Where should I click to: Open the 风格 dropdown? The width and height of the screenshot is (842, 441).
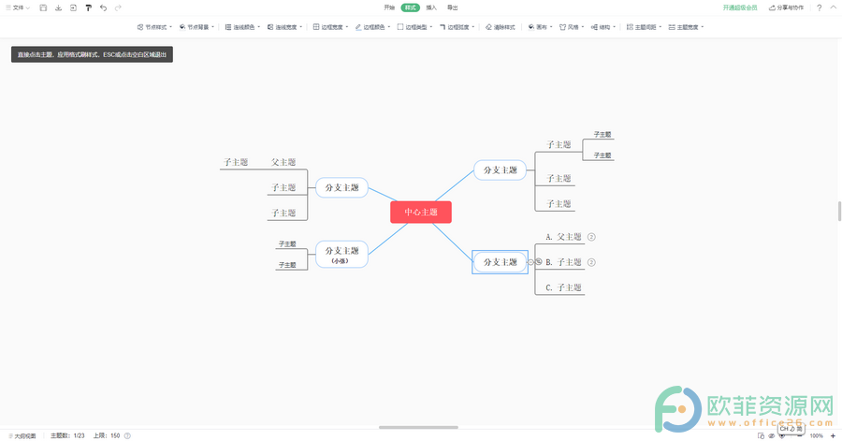point(572,27)
